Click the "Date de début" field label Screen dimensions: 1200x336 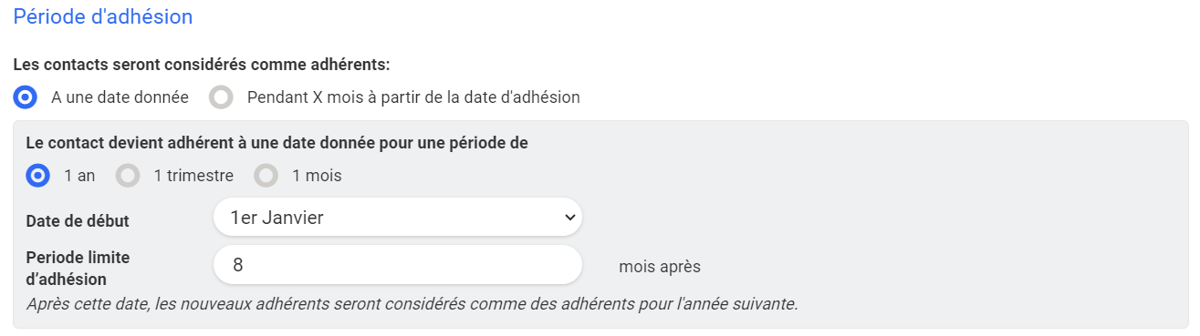coord(78,221)
